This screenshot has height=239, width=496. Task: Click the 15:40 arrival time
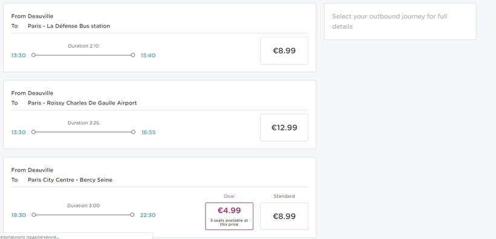coord(148,56)
